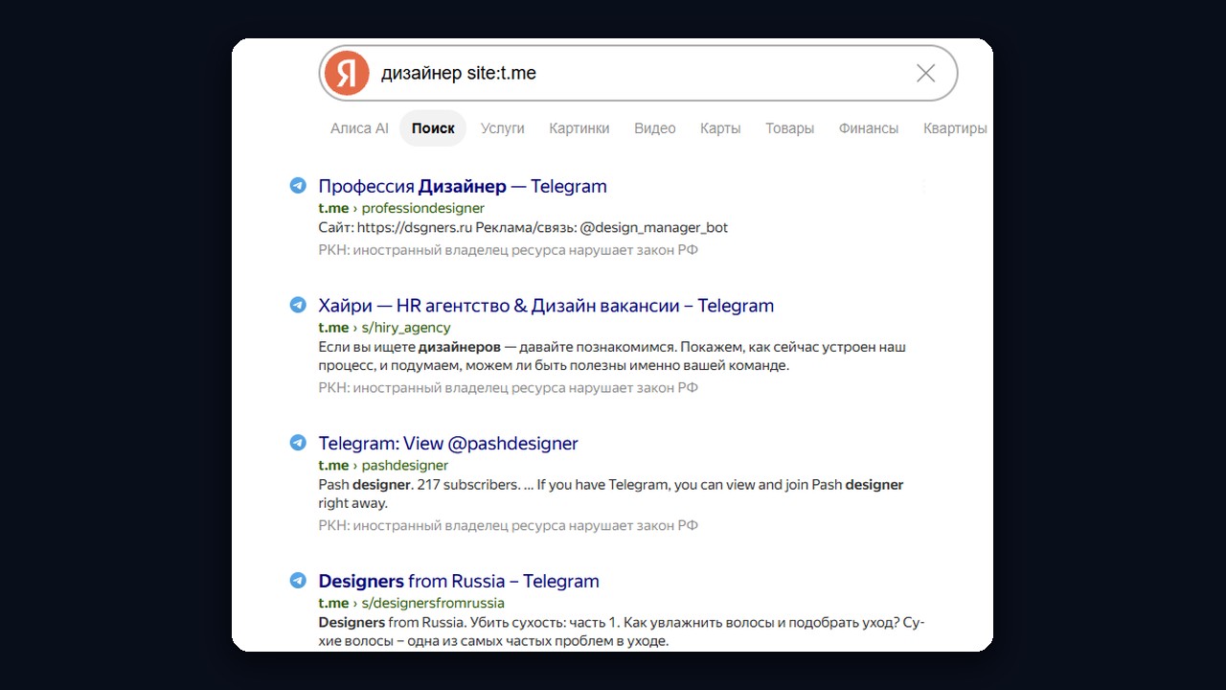The image size is (1226, 690).
Task: Switch to the Алиса AI tab
Action: [359, 128]
